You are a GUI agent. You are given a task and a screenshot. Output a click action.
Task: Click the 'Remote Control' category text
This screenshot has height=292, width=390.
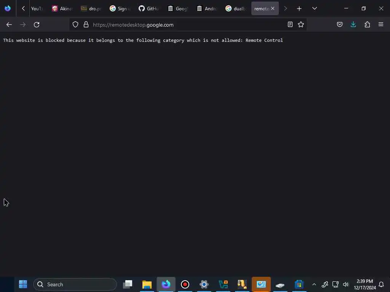point(264,40)
